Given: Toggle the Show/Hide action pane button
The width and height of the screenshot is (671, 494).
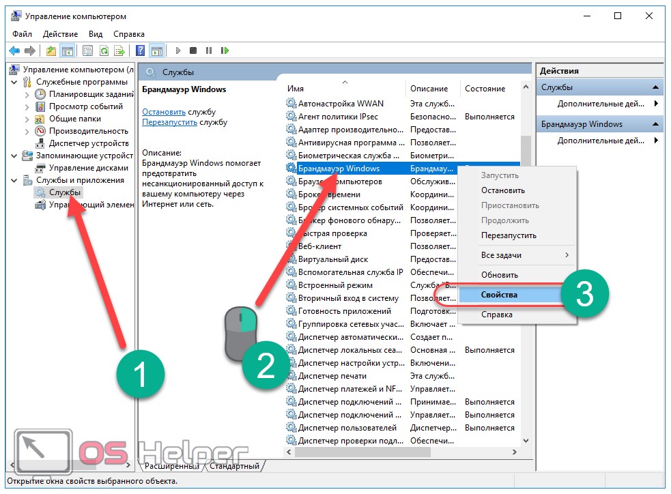Looking at the screenshot, I should [156, 50].
